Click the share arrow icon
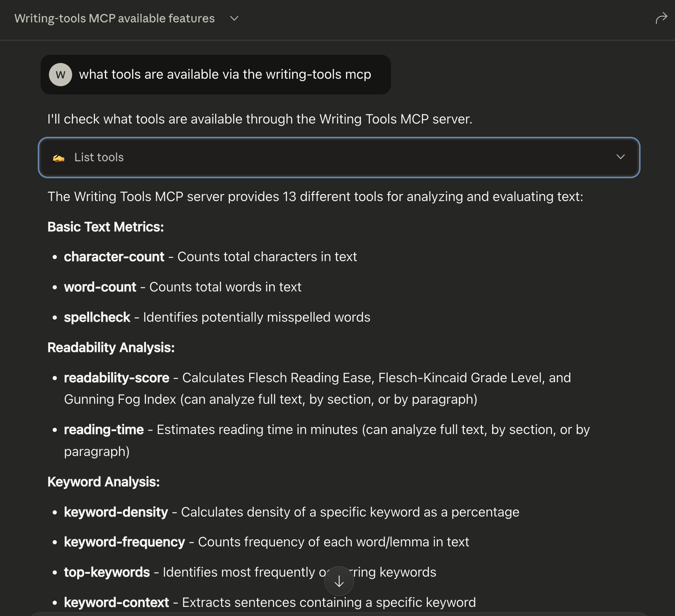675x616 pixels. [661, 18]
